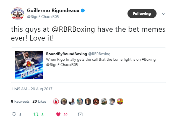177x125 pixels.
Task: Open the #Boxing hashtag link
Action: (149, 59)
